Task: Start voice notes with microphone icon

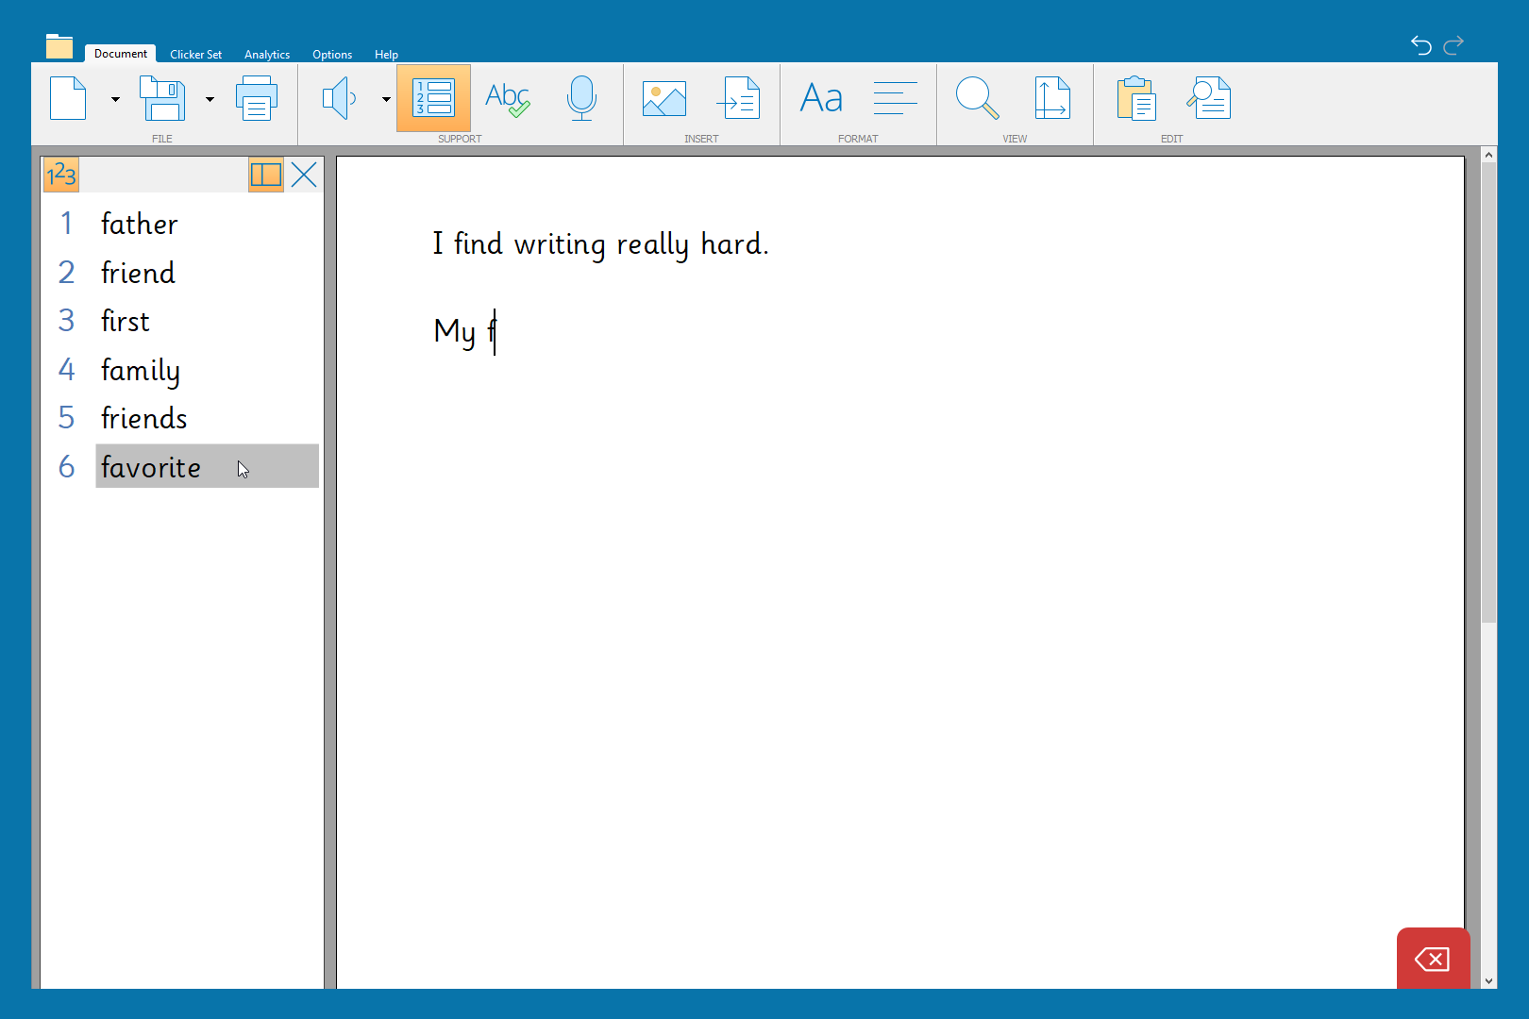Action: coord(581,98)
